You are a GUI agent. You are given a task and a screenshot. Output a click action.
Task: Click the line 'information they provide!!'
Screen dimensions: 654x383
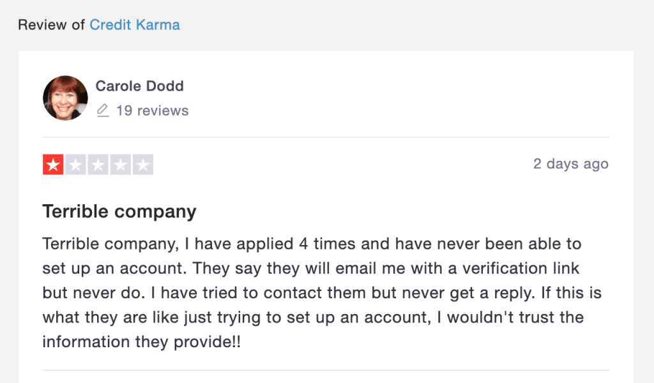point(141,342)
